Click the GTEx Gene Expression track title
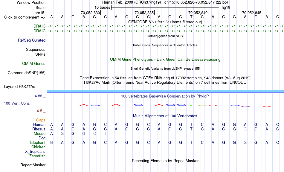284x172 pixels. coord(165,78)
